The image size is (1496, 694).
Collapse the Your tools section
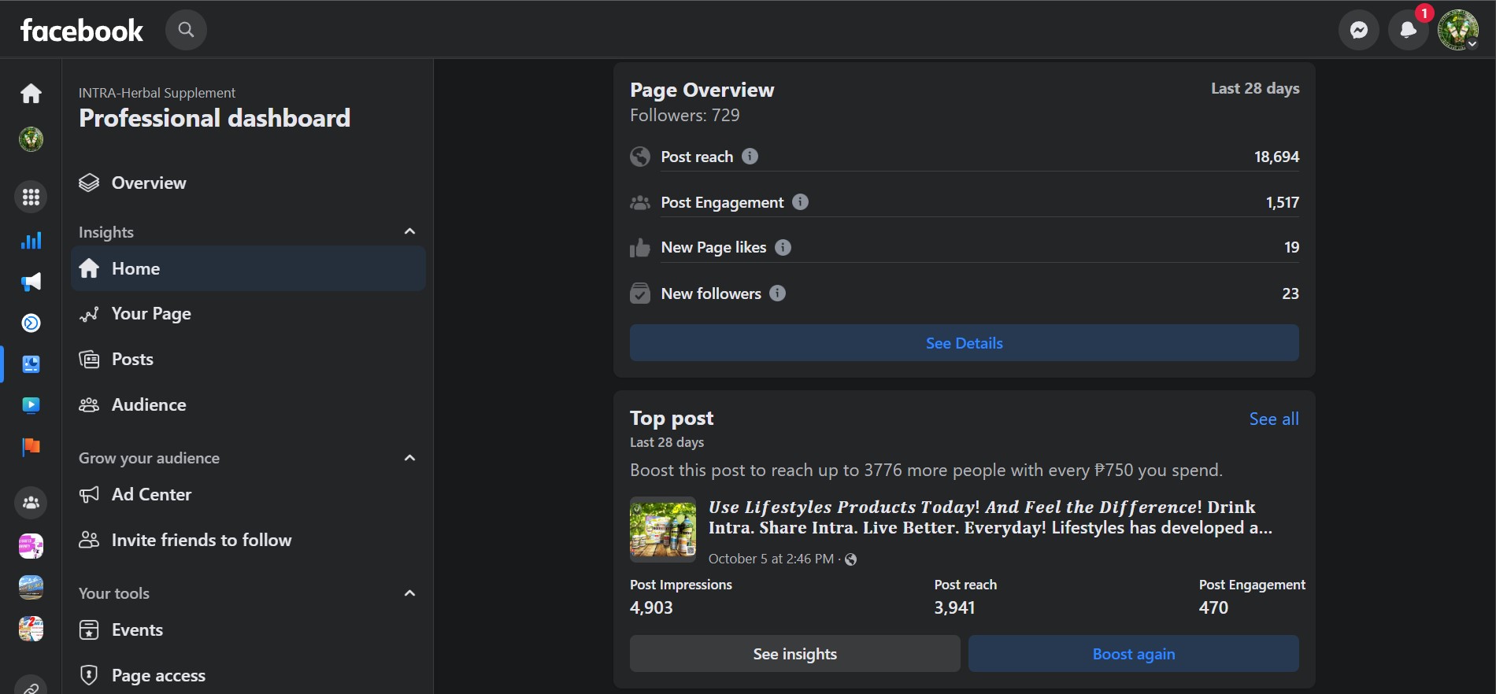409,593
